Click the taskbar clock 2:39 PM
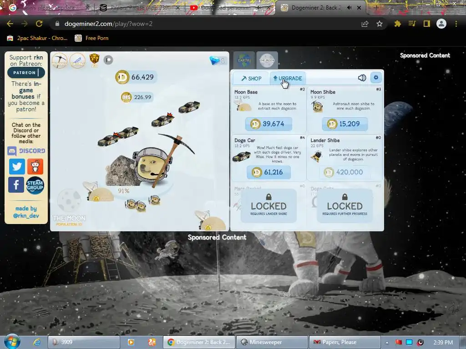The image size is (466, 349). click(443, 343)
